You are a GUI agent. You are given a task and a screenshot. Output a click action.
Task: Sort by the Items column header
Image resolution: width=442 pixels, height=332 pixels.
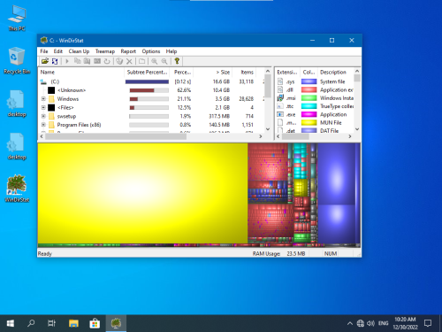coord(245,73)
